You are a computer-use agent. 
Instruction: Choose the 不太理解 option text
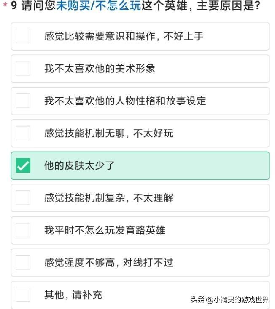click(x=153, y=198)
